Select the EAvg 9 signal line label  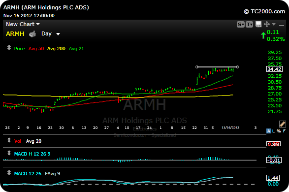(52, 174)
